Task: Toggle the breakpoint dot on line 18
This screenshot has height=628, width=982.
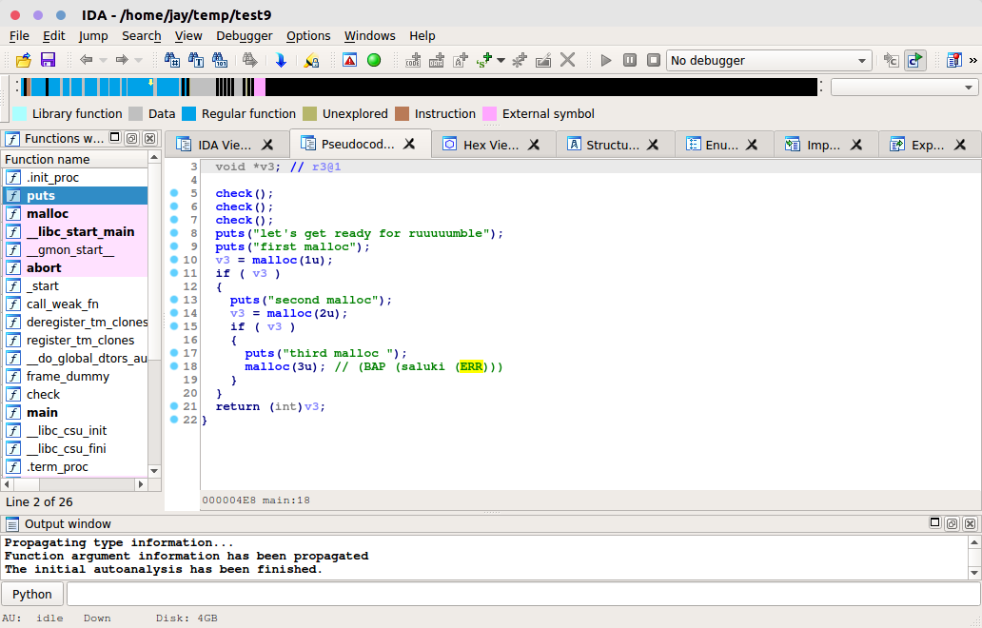Action: tap(174, 365)
